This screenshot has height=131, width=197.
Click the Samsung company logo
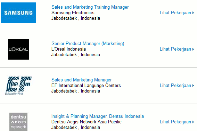[x=18, y=13]
